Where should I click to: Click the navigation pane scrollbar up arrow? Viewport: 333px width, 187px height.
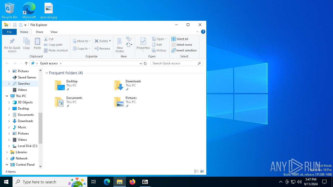click(x=40, y=70)
